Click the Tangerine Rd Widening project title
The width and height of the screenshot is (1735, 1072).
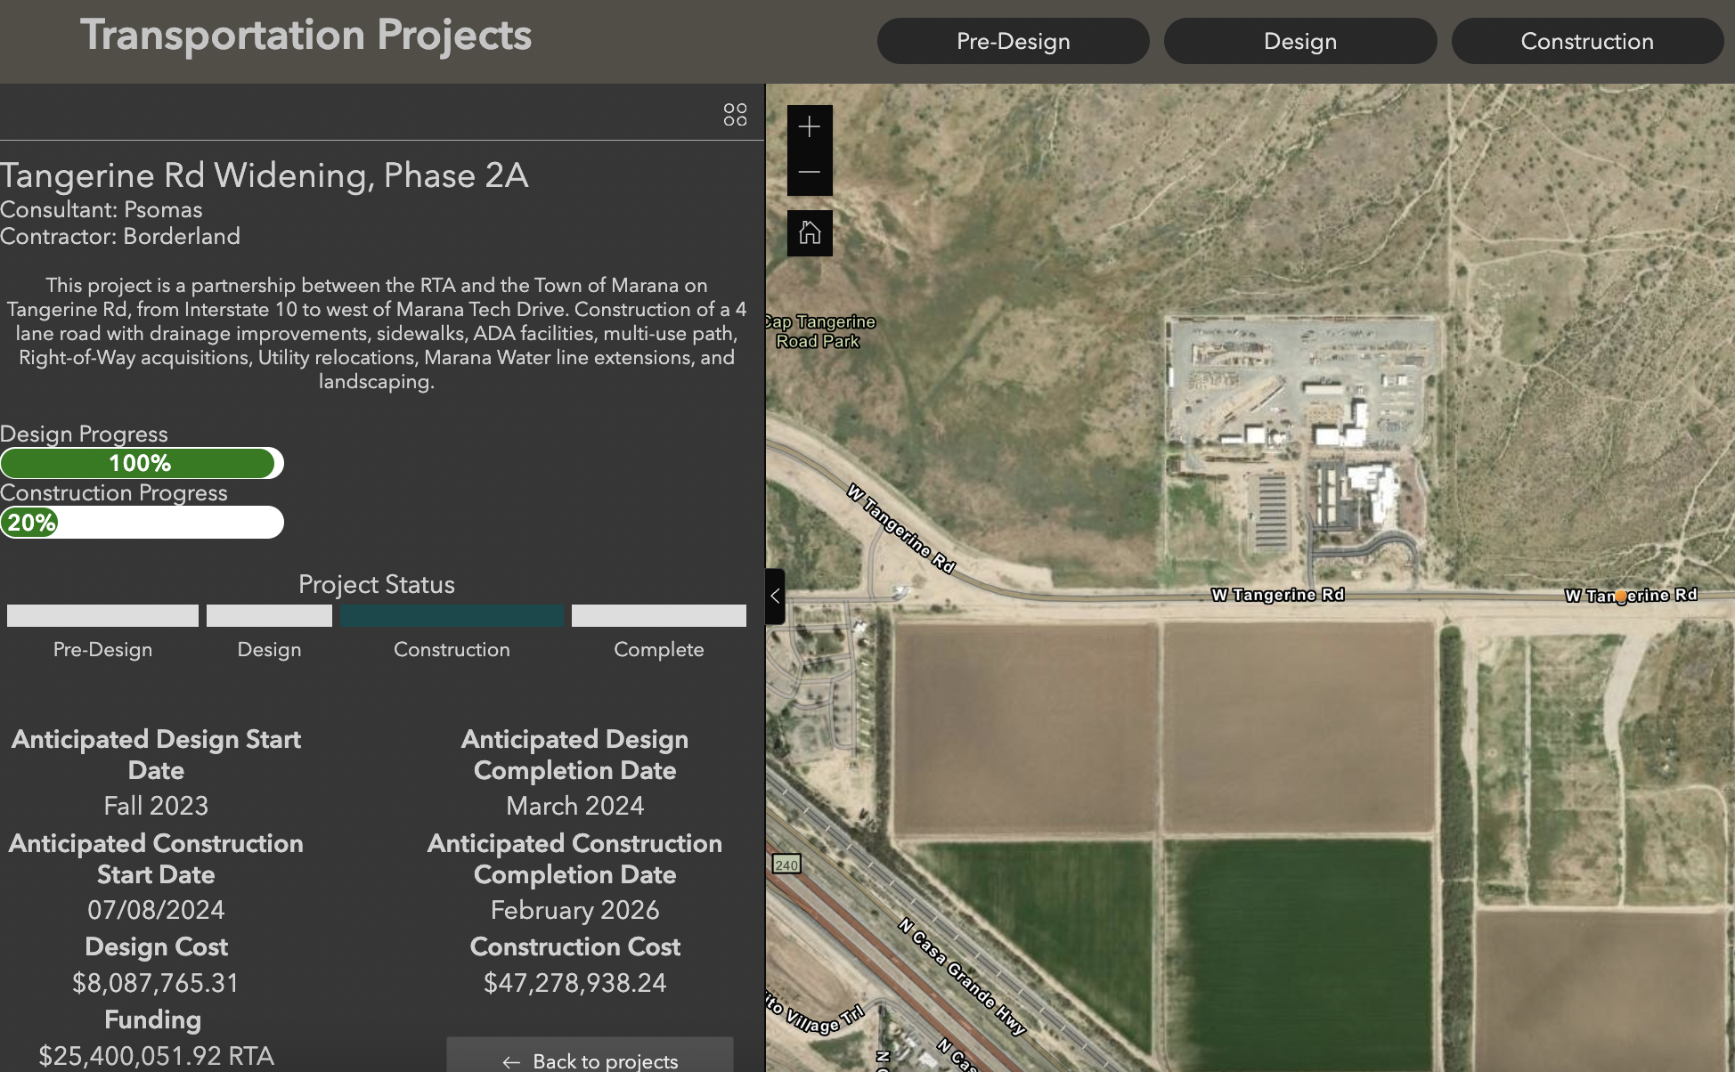(x=265, y=175)
